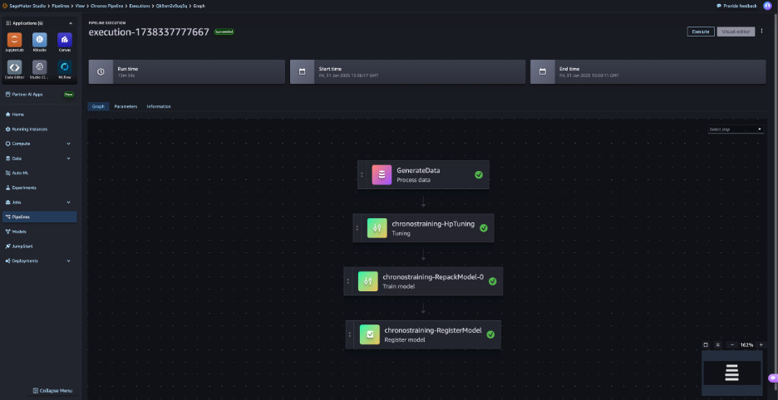Viewport: 778px width, 400px height.
Task: Launch the RStudio application icon
Action: [39, 41]
